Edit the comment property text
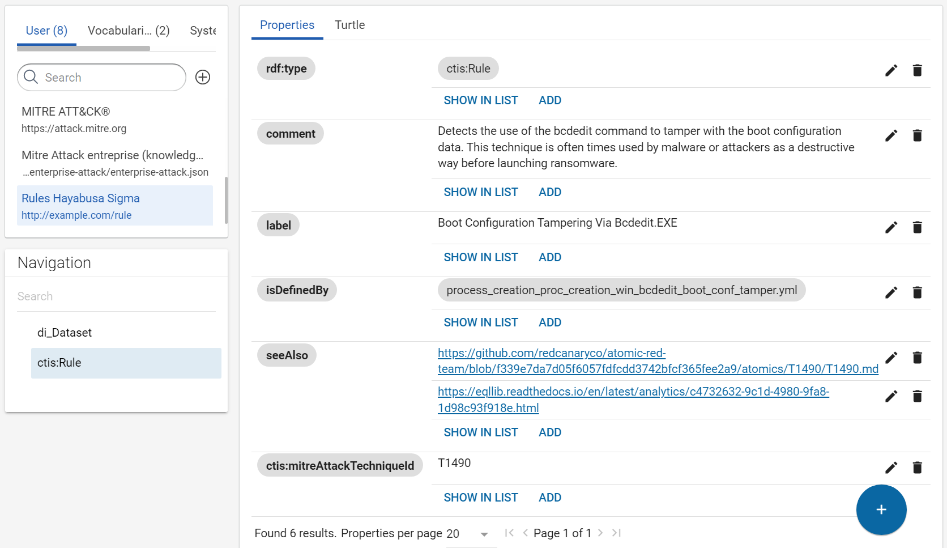 click(891, 135)
